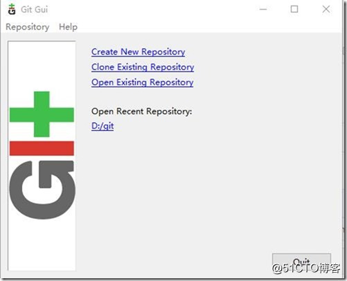The height and width of the screenshot is (281, 347).
Task: Click Open Existing Repository link
Action: tap(142, 82)
